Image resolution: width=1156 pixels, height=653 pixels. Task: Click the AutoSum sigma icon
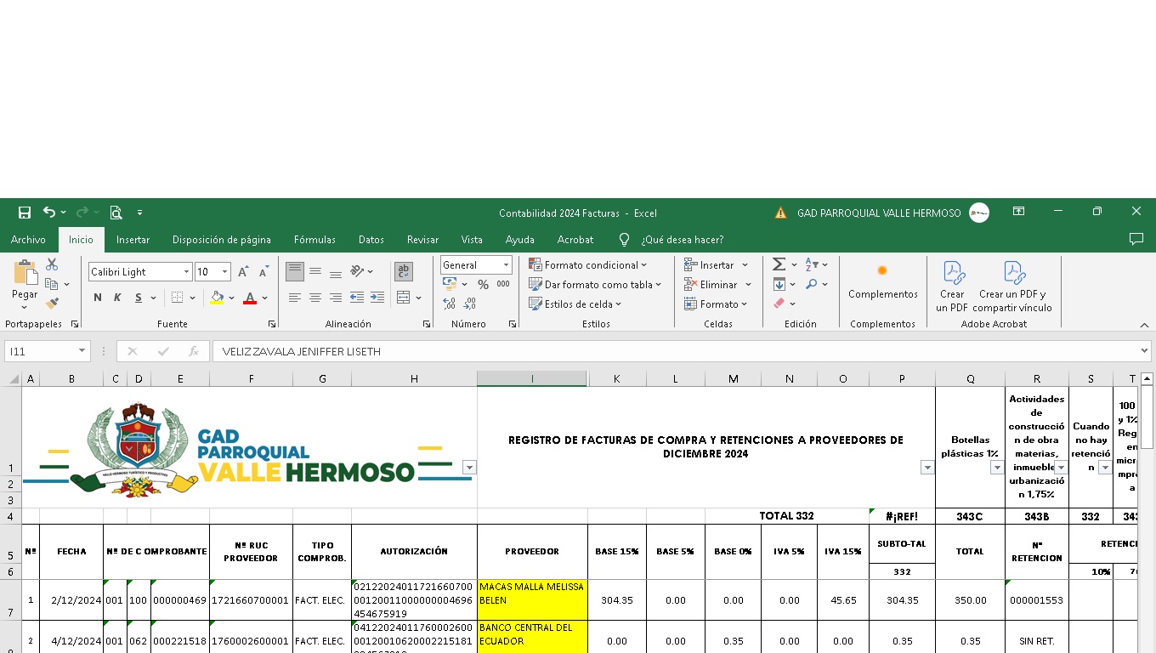pos(779,264)
